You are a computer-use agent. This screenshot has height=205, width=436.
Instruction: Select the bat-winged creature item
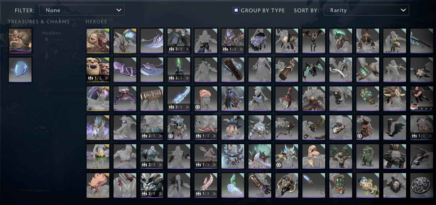coord(314,41)
